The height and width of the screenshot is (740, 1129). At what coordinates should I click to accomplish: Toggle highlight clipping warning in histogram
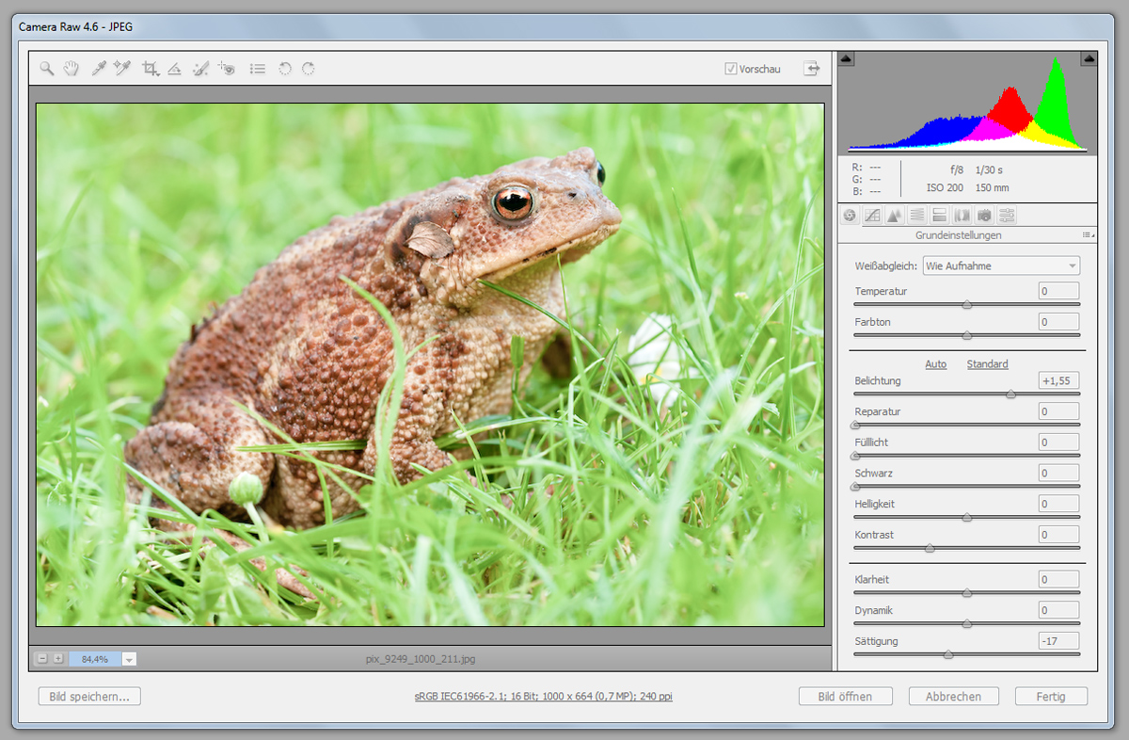(x=1089, y=58)
